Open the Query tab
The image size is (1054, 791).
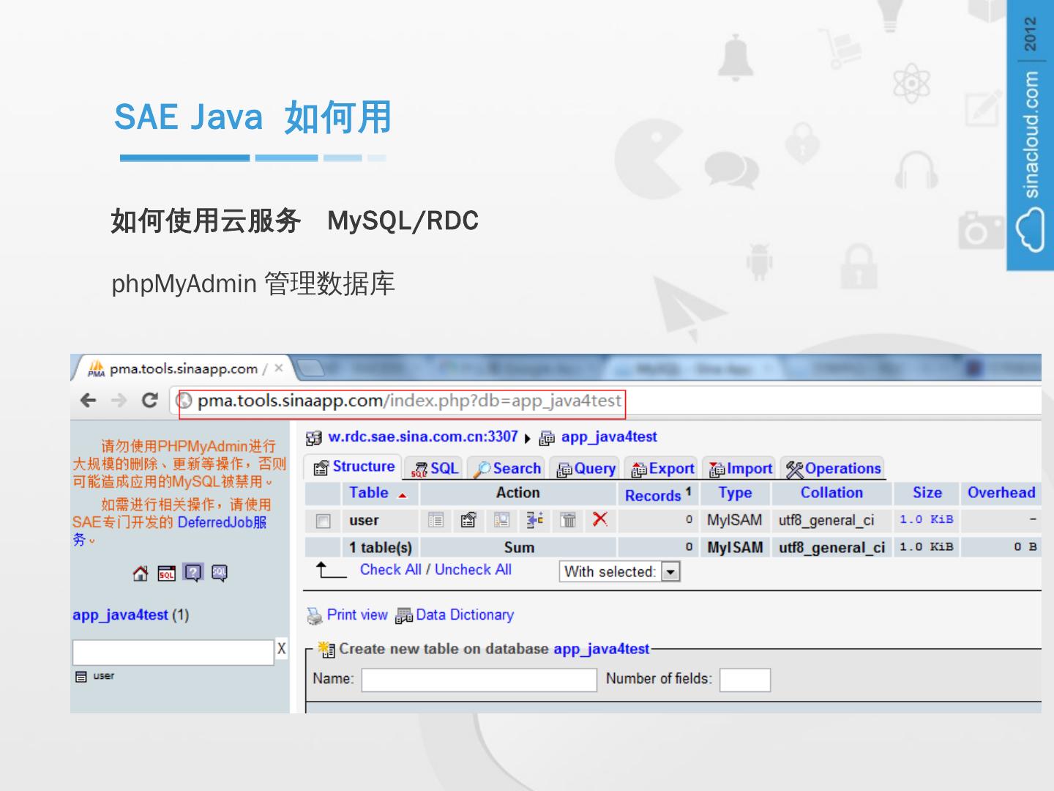[586, 469]
